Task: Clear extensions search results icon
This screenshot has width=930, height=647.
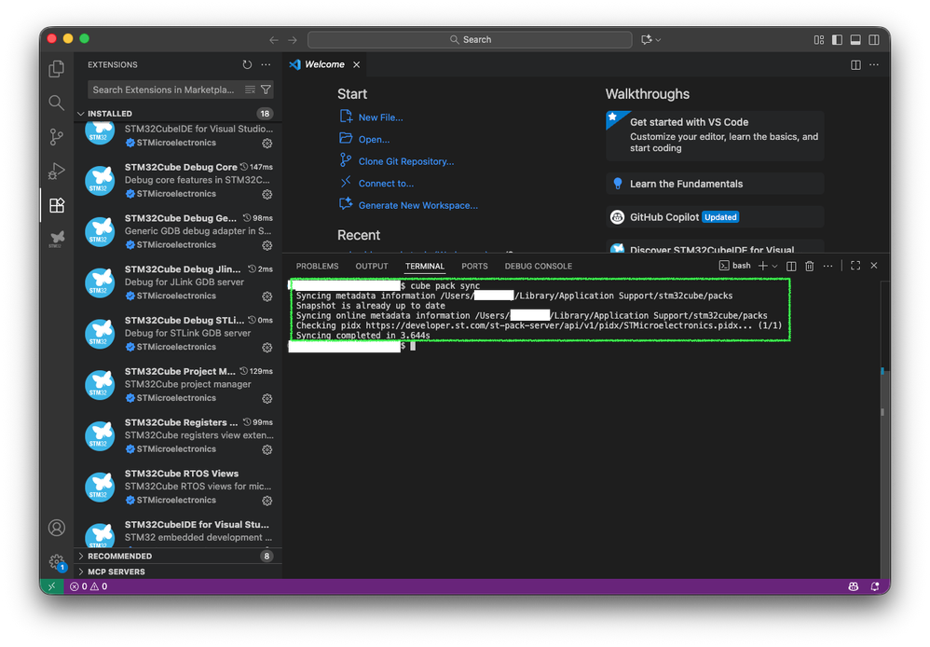Action: pos(251,89)
